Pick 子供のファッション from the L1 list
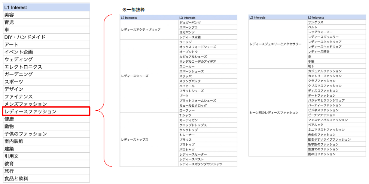 tap(46, 134)
